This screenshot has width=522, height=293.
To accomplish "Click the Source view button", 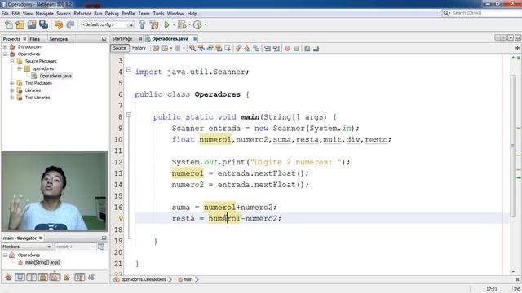I will click(120, 48).
